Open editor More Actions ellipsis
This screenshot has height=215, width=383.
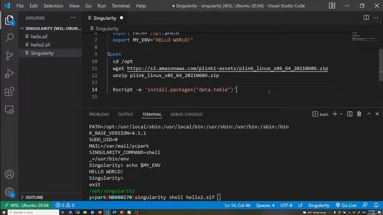click(x=376, y=18)
